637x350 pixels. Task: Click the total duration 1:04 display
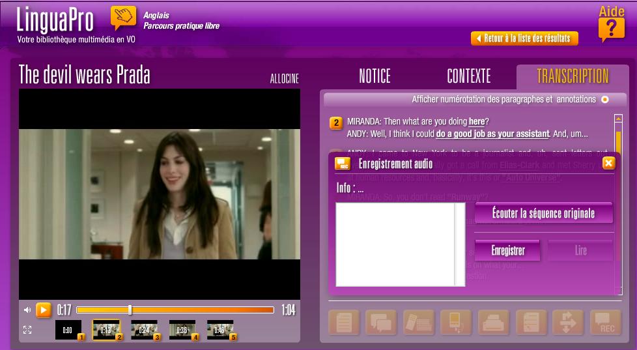pyautogui.click(x=289, y=310)
